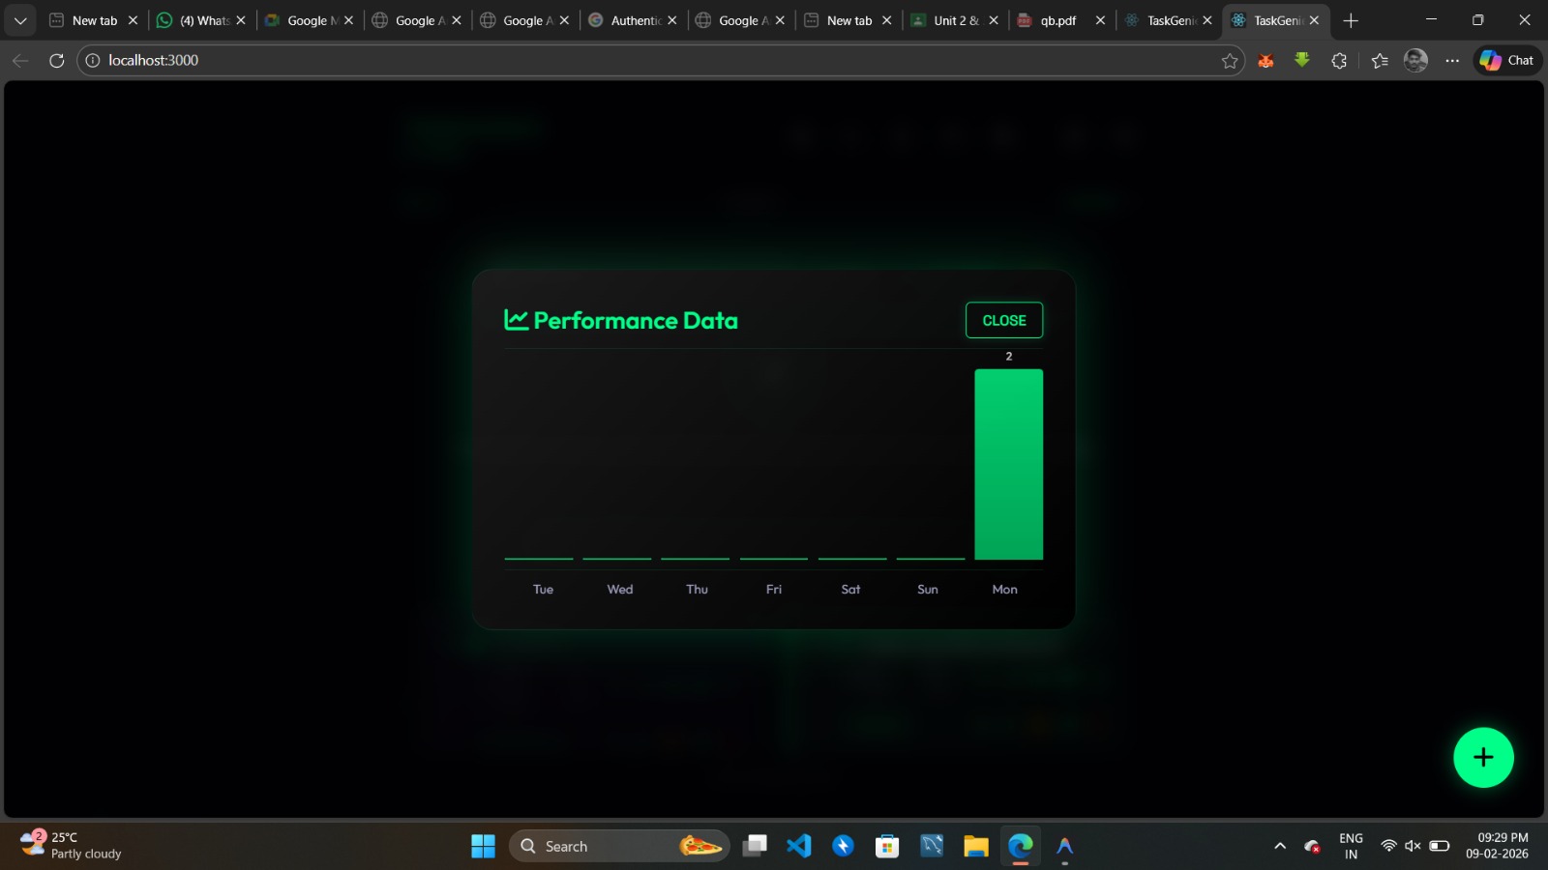Click the Tue label on the chart axis
The image size is (1548, 870).
543,589
